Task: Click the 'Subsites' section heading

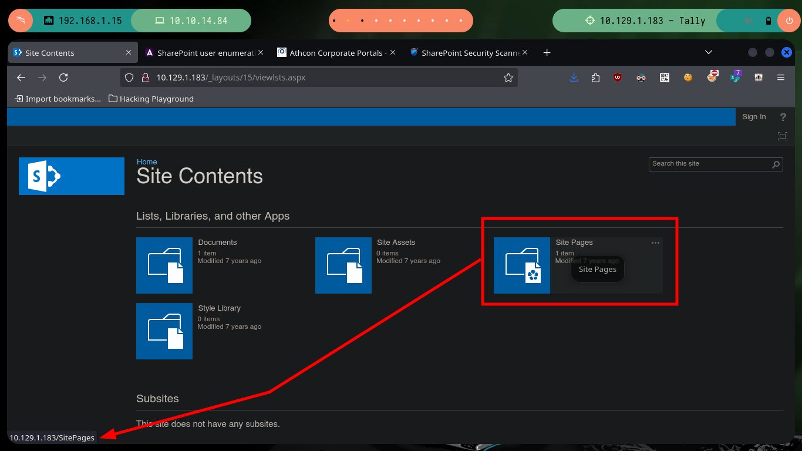Action: (x=157, y=399)
